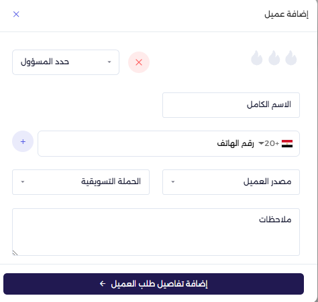Click the ملاحظات notes textarea
Screen dimensions: 318x302
pos(156,232)
